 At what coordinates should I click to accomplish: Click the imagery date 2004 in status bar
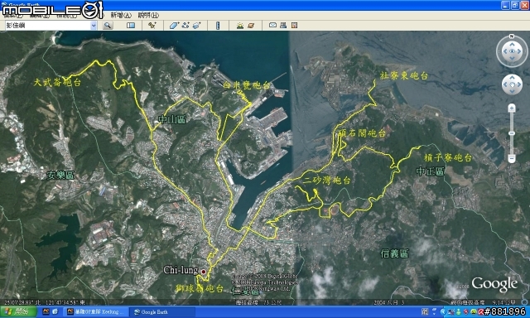(388, 302)
